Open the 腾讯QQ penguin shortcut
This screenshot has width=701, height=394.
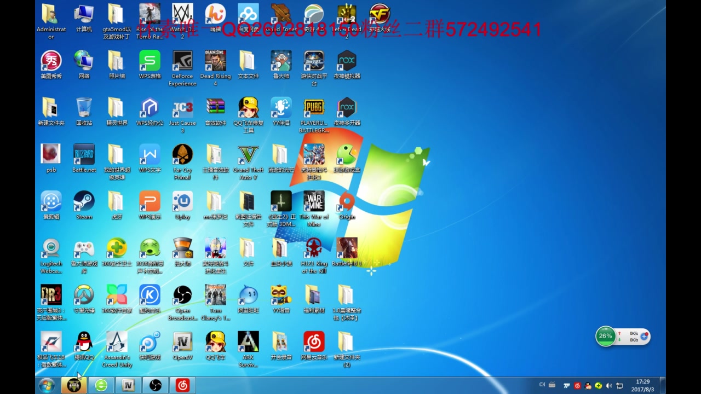pos(84,346)
